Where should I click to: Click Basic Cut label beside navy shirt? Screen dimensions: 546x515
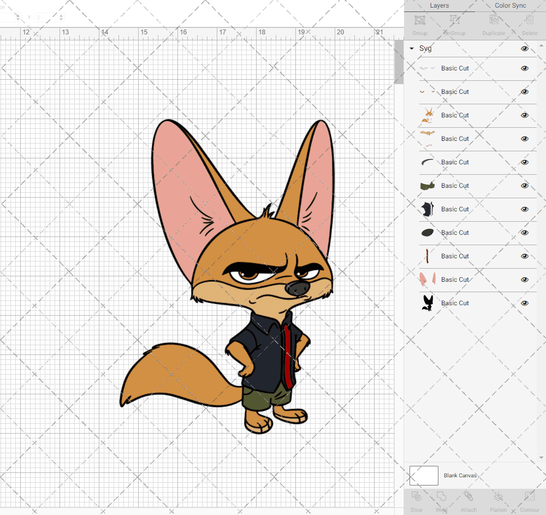pos(455,209)
